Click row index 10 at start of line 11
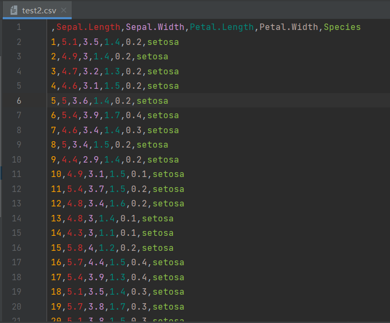Screen dimensions: 390x323 coord(56,174)
